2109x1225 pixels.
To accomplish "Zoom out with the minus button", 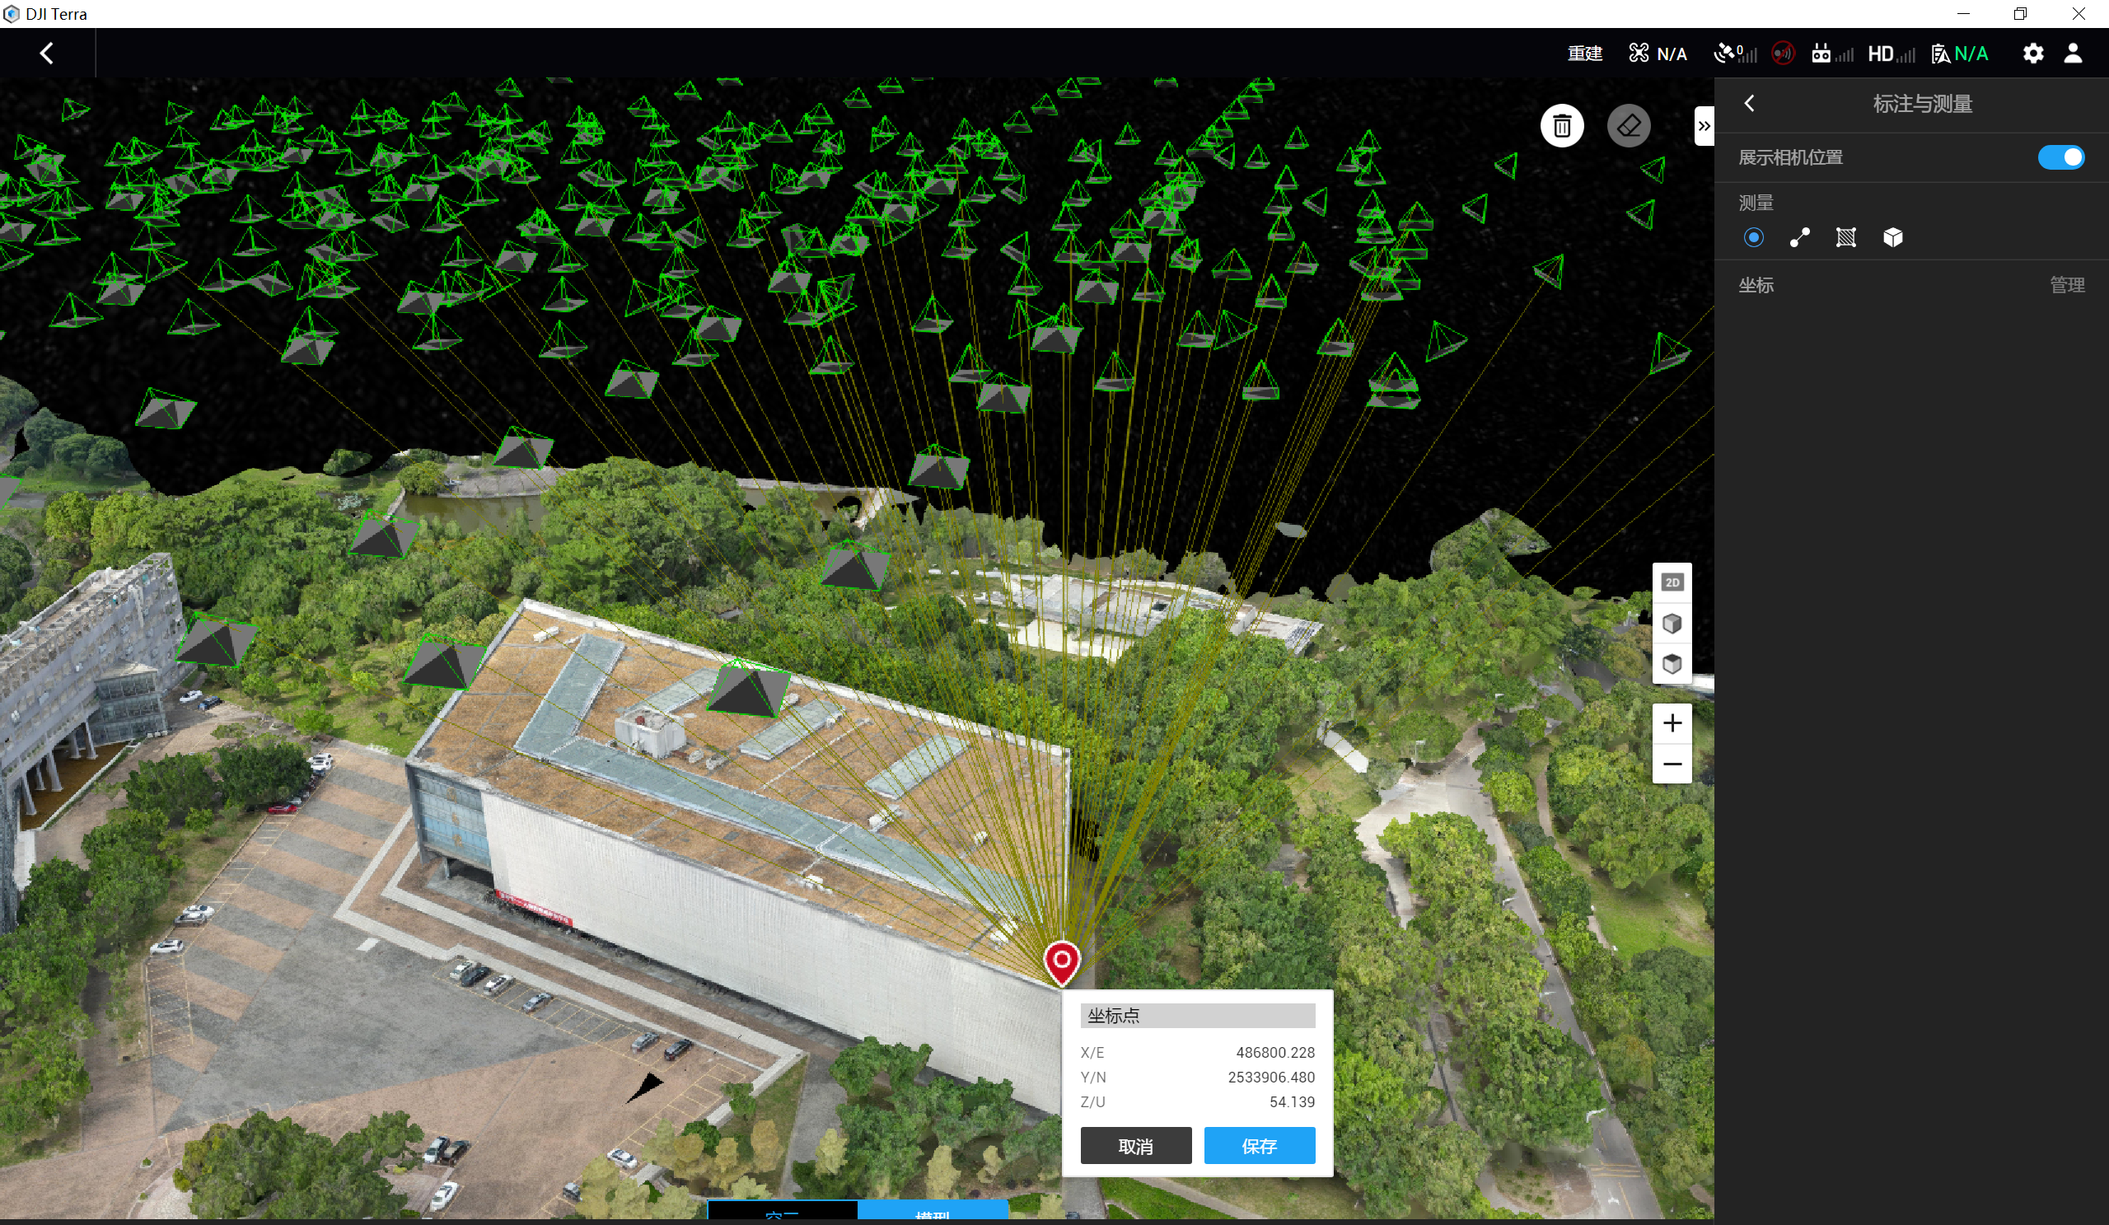I will (x=1672, y=764).
